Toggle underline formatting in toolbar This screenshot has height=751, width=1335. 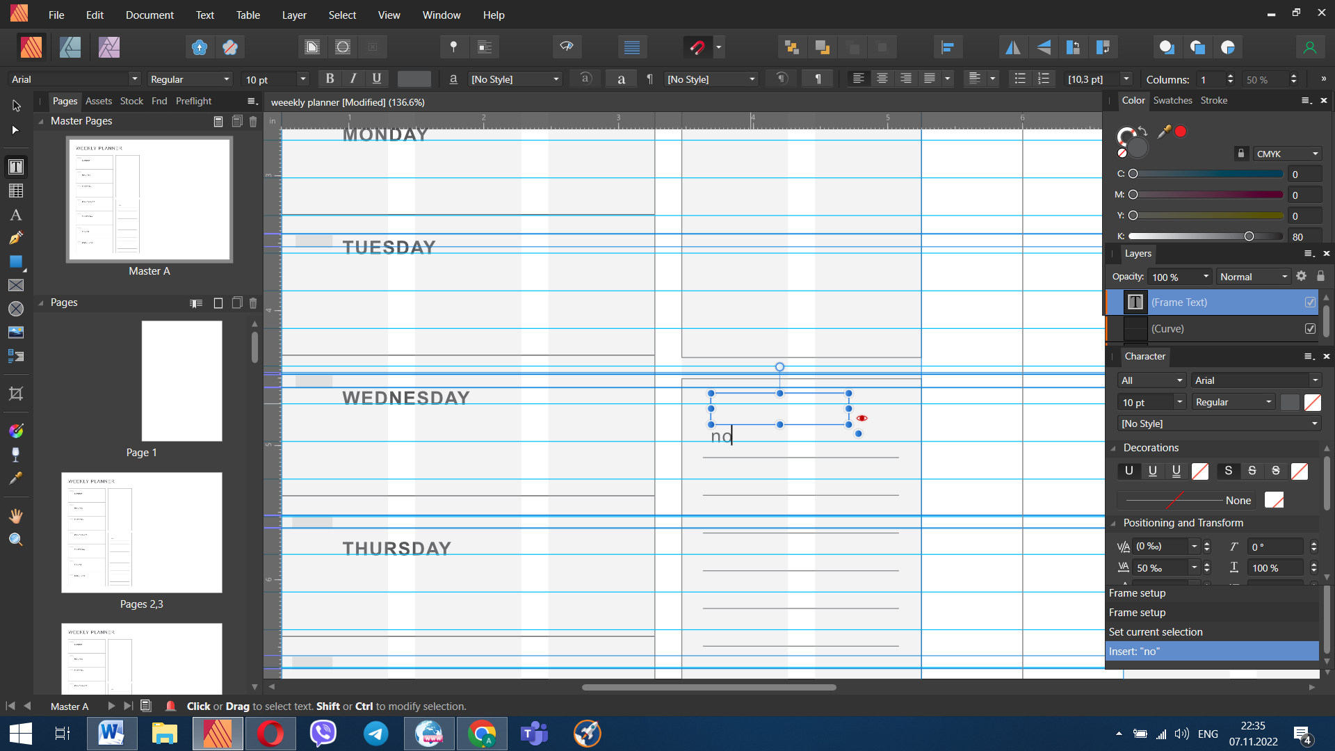(x=376, y=79)
